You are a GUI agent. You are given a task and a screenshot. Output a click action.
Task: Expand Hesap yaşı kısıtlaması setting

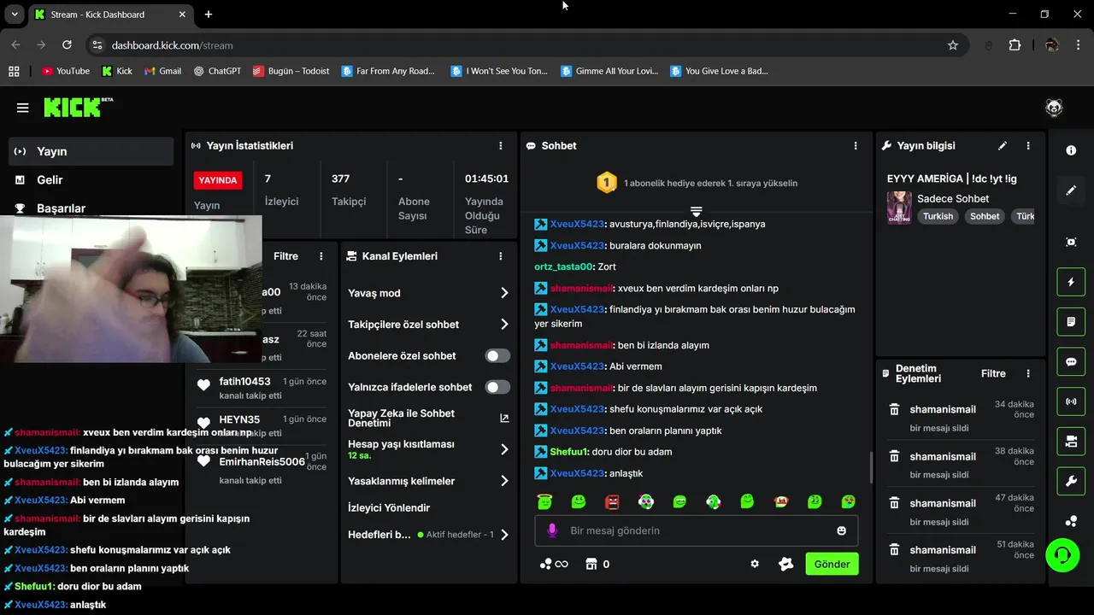(x=504, y=449)
